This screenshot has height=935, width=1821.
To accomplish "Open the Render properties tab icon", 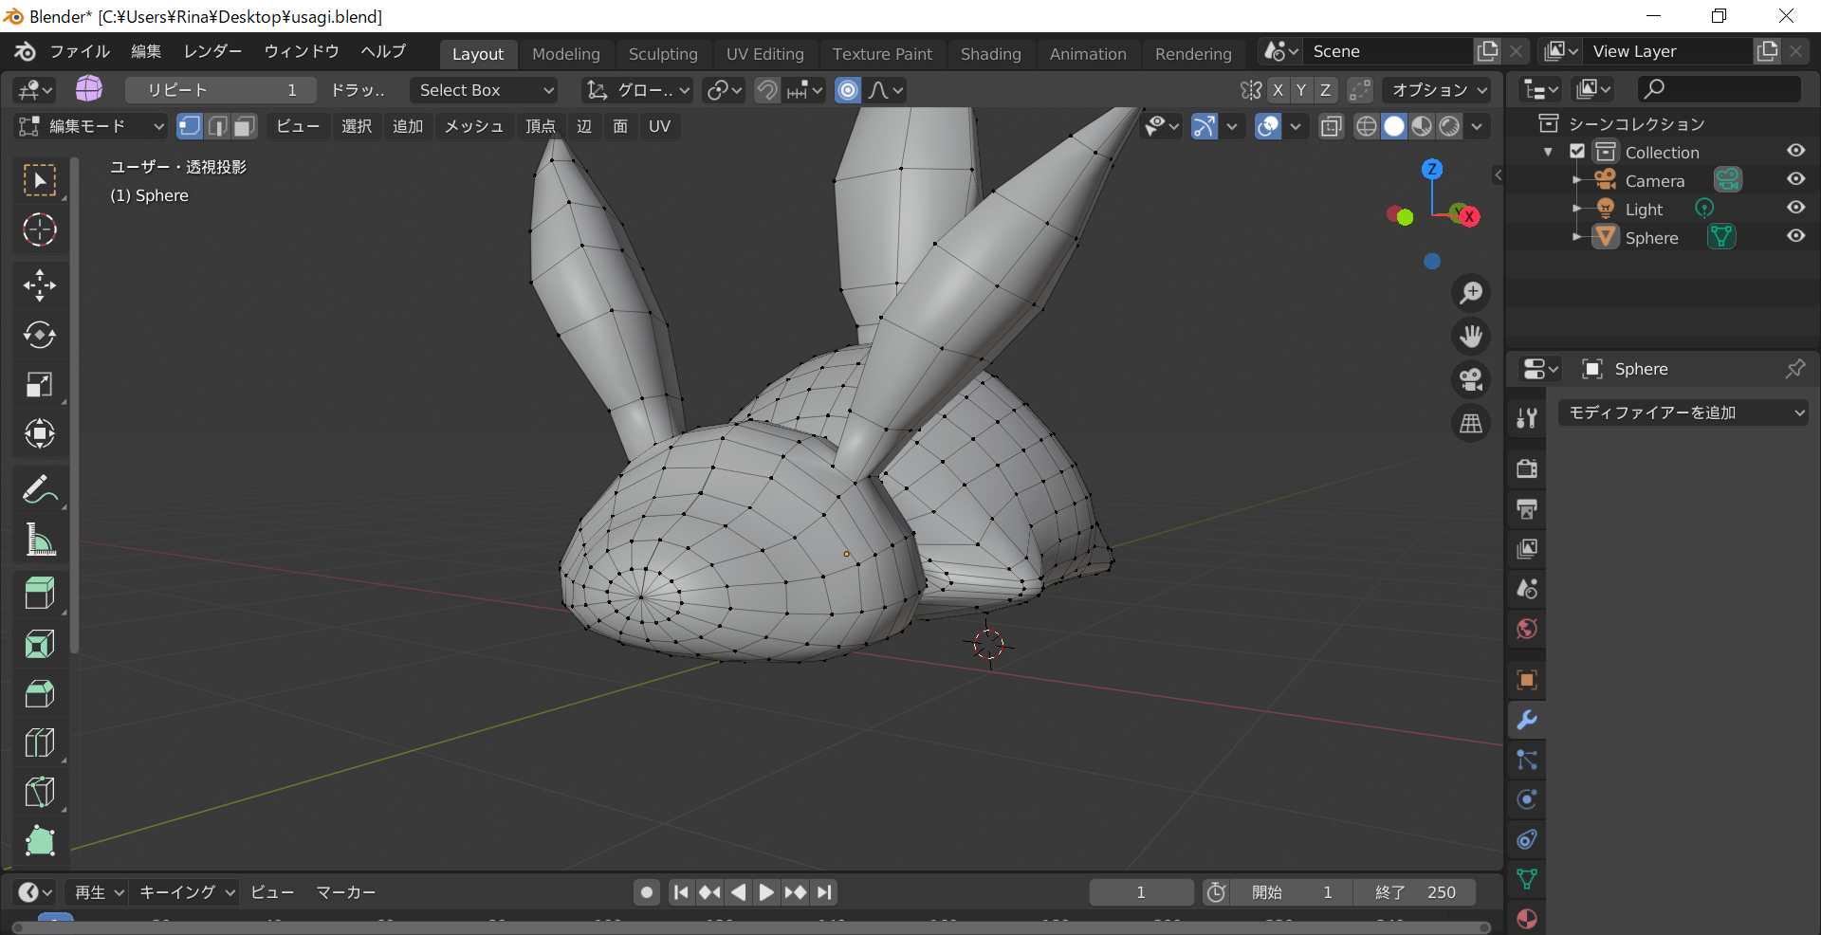I will coord(1527,468).
